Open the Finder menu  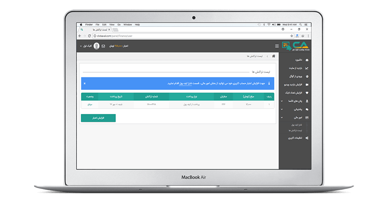point(89,25)
